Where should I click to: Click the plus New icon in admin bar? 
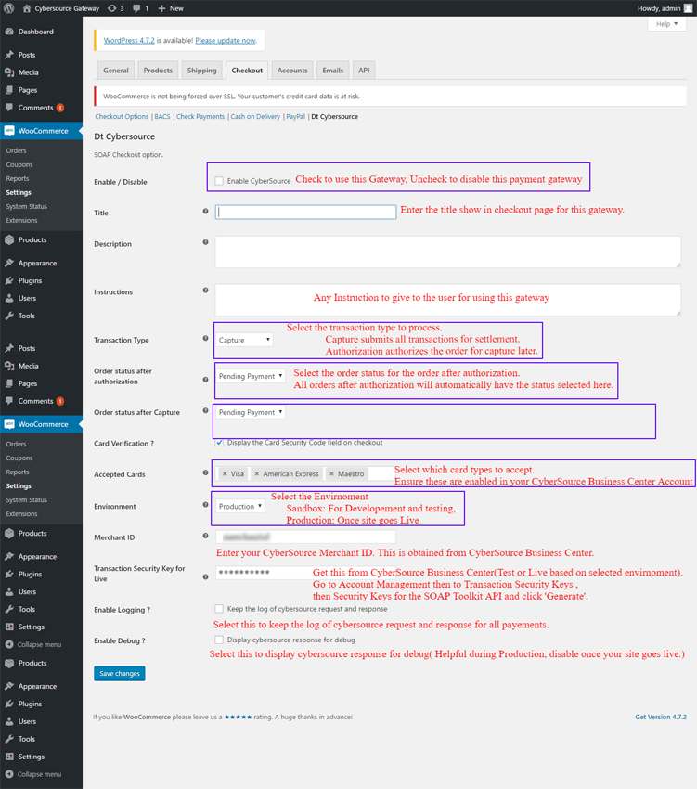coord(161,8)
